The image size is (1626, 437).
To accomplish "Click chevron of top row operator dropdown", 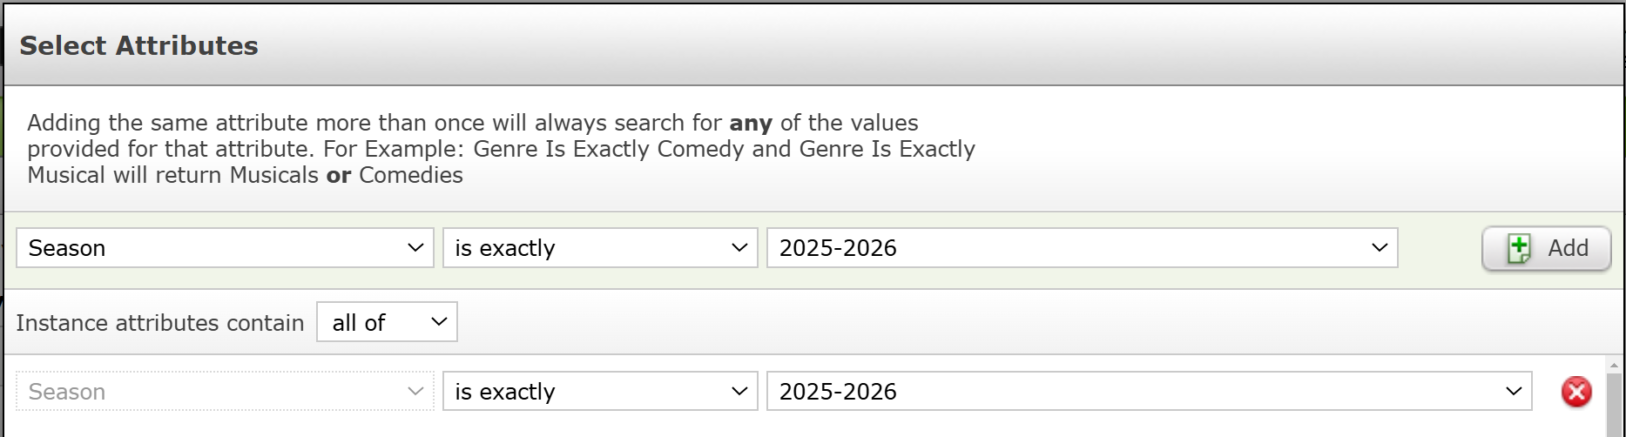I will click(739, 248).
